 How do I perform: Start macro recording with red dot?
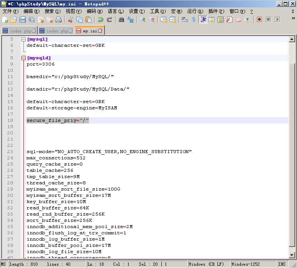(259, 20)
